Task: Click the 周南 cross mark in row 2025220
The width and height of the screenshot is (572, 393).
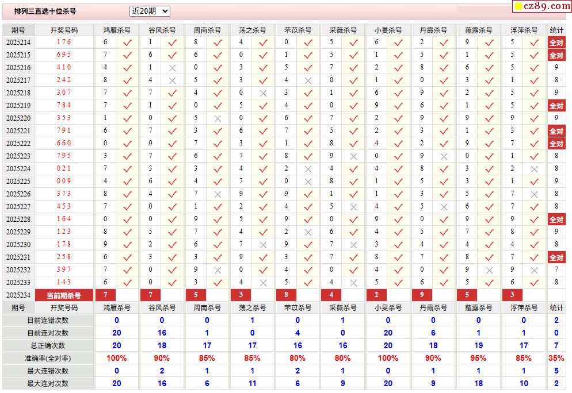Action: pyautogui.click(x=218, y=119)
